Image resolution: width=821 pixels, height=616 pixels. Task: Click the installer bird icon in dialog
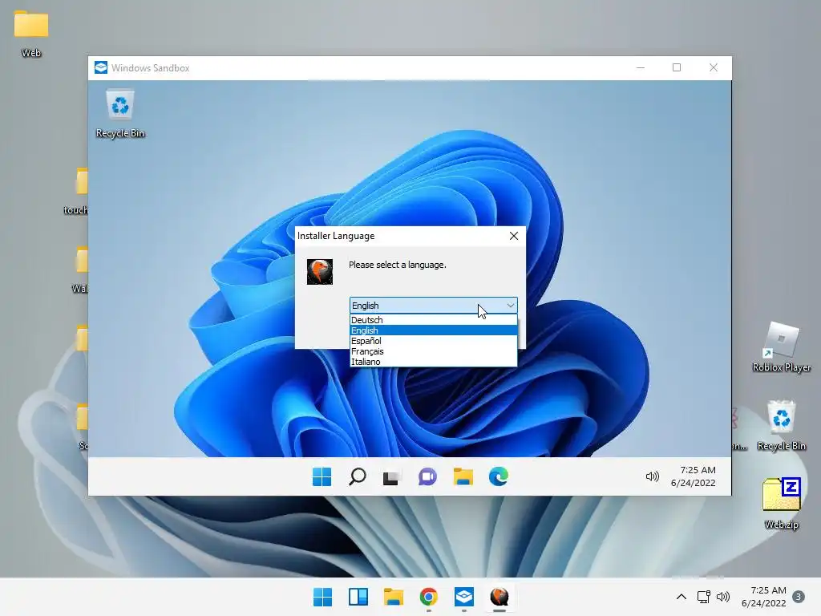[x=319, y=271]
